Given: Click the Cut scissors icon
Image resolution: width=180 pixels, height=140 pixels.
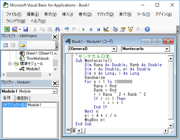Looking at the screenshot, I should tap(35, 29).
